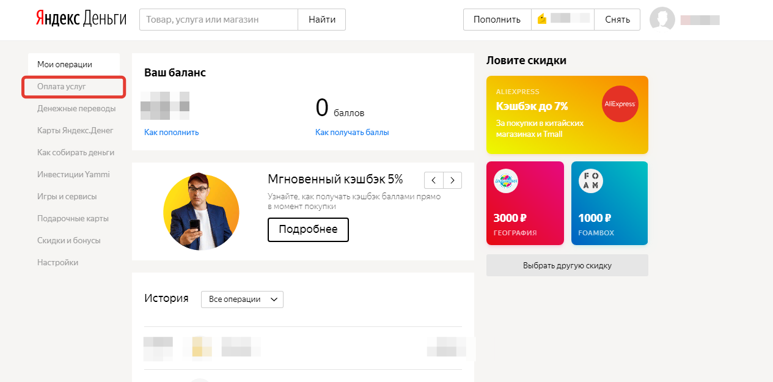Click the FOAM logo on 1000₽ card
773x382 pixels.
[x=590, y=180]
